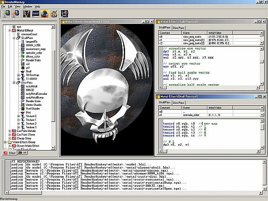Collapse the Skull Pass tree node
The image size is (268, 201).
click(14, 38)
